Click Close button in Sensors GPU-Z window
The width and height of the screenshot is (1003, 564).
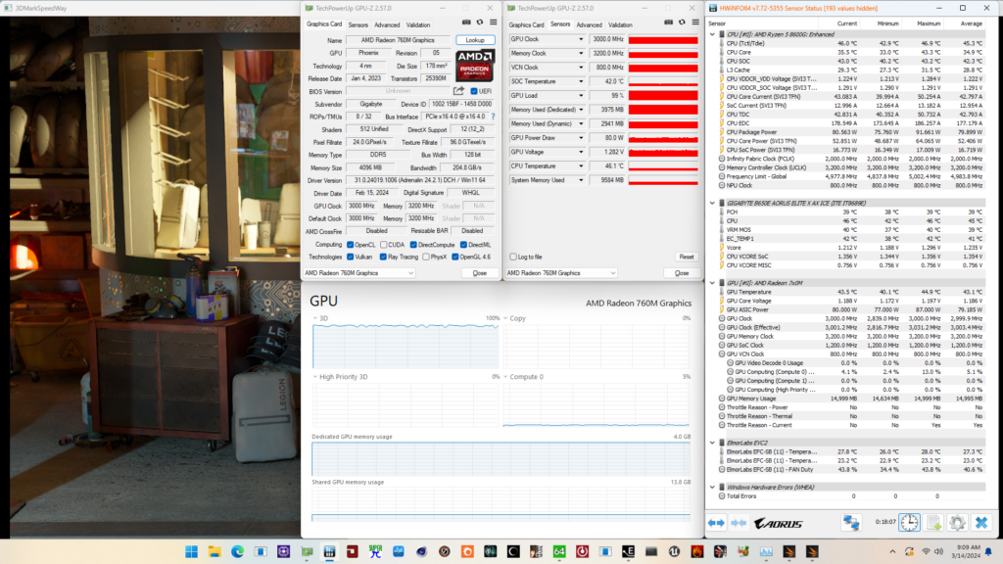pos(682,273)
